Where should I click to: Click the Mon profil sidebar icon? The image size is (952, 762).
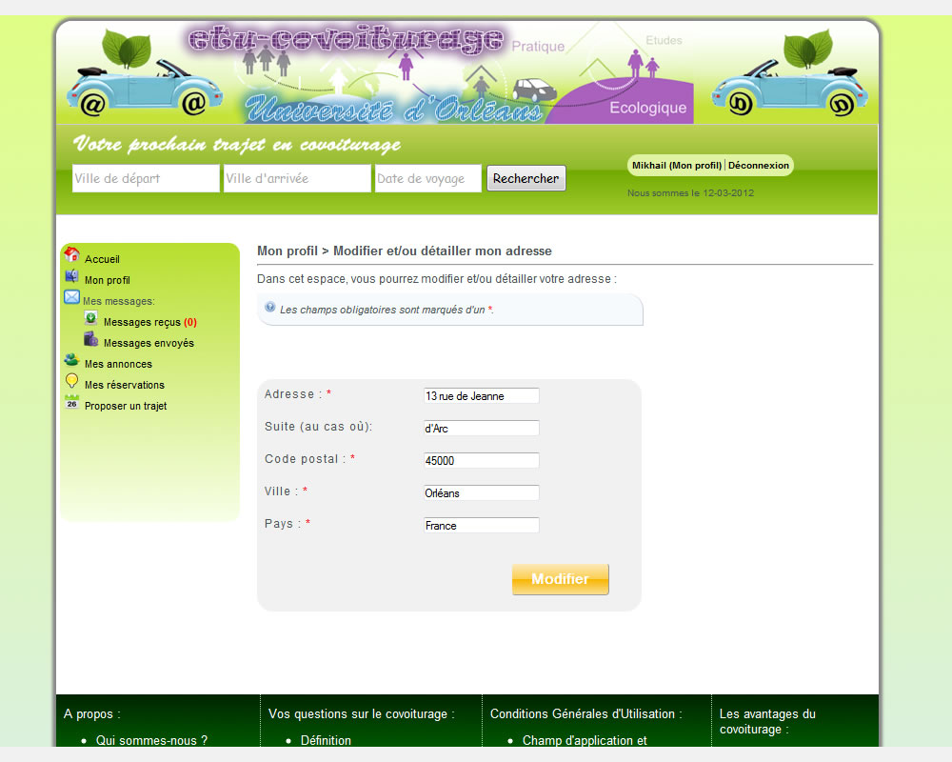(71, 276)
